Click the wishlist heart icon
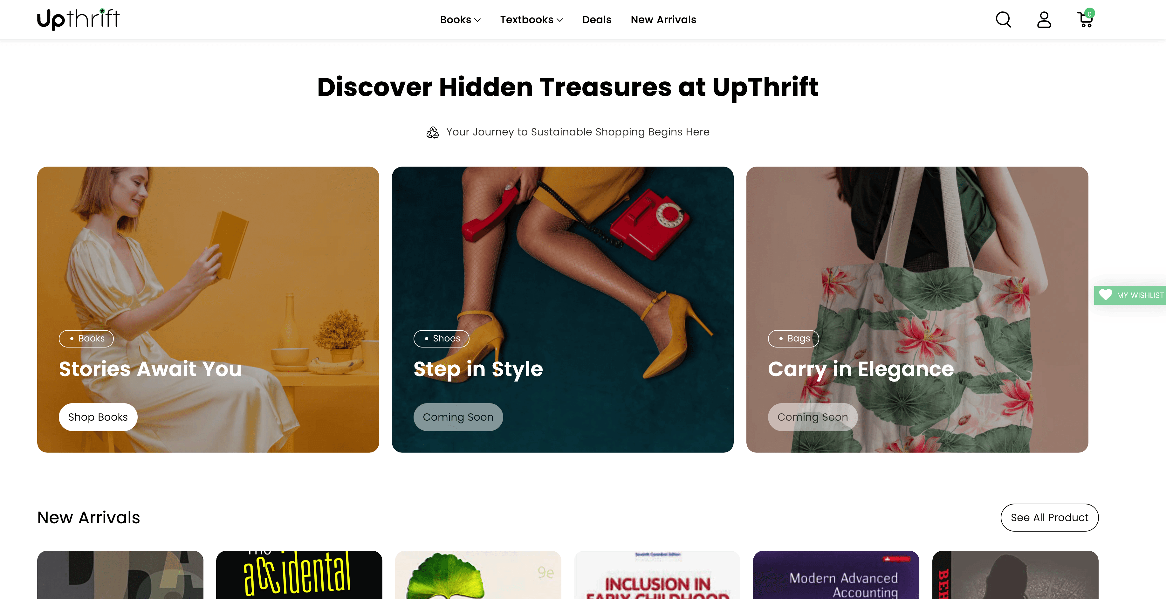Viewport: 1166px width, 599px height. [x=1105, y=295]
